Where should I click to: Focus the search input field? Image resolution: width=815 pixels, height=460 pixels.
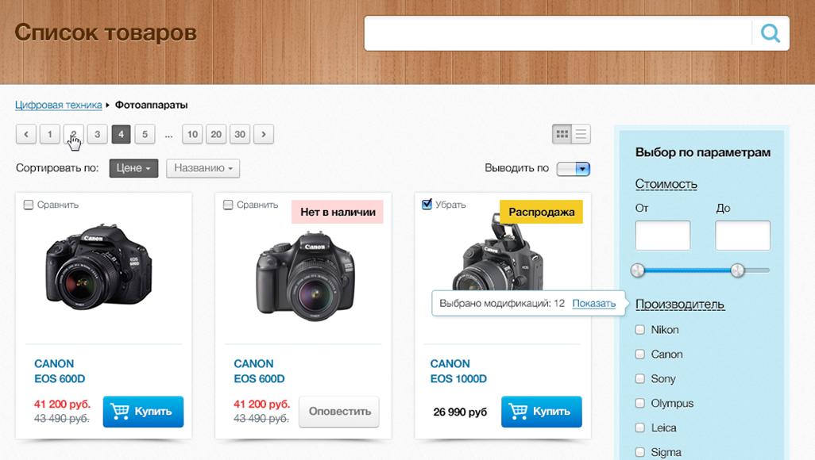(558, 33)
